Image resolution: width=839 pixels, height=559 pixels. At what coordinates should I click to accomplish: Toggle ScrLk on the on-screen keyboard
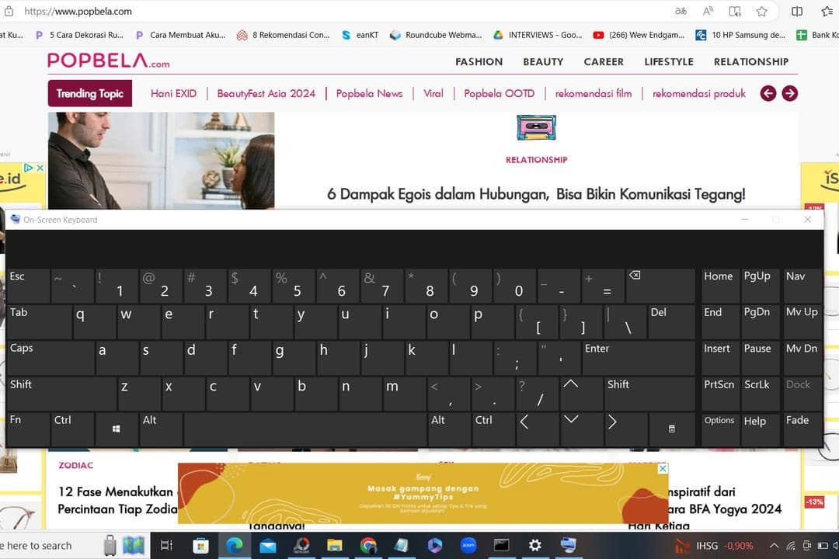[758, 393]
